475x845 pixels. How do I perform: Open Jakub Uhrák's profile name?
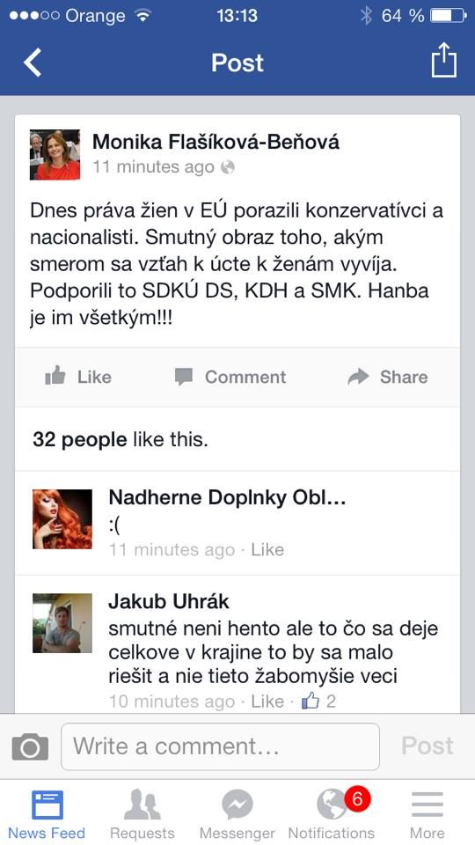point(169,601)
